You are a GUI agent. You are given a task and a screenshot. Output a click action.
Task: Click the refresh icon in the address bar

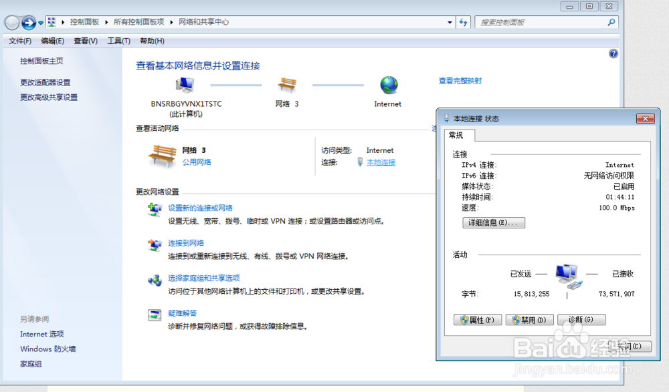pyautogui.click(x=464, y=22)
